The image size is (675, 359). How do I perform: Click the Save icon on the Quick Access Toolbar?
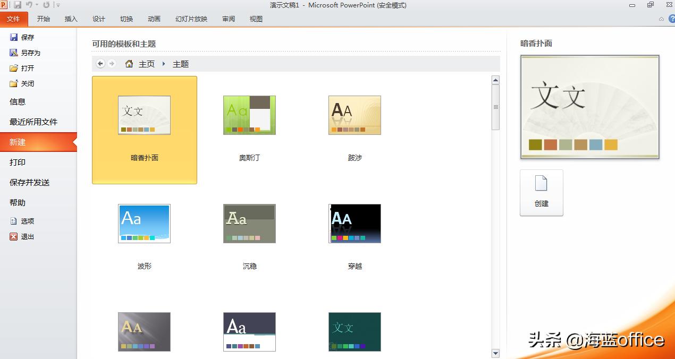pyautogui.click(x=18, y=5)
